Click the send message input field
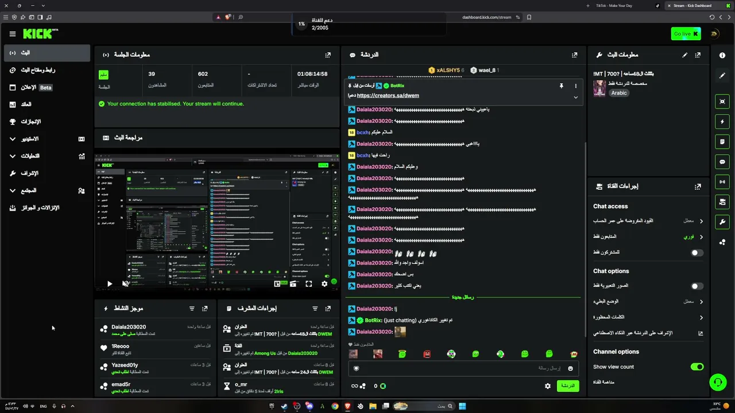 pyautogui.click(x=462, y=368)
